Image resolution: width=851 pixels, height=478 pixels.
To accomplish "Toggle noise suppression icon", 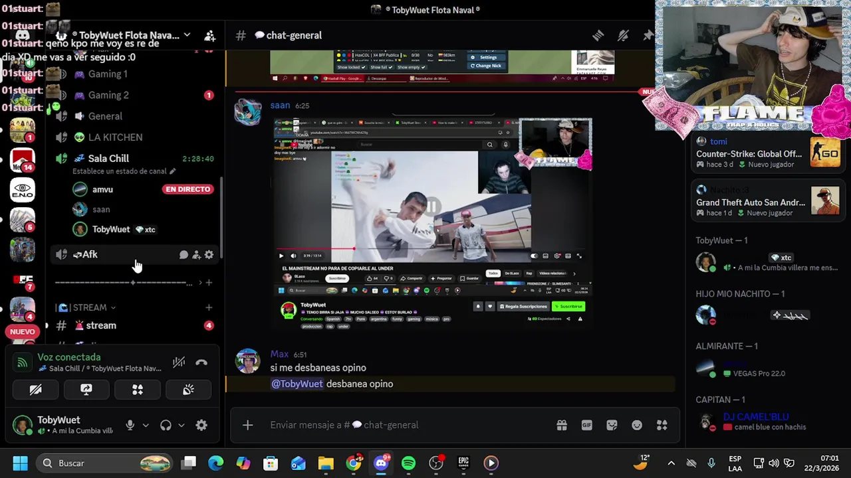I will click(179, 362).
